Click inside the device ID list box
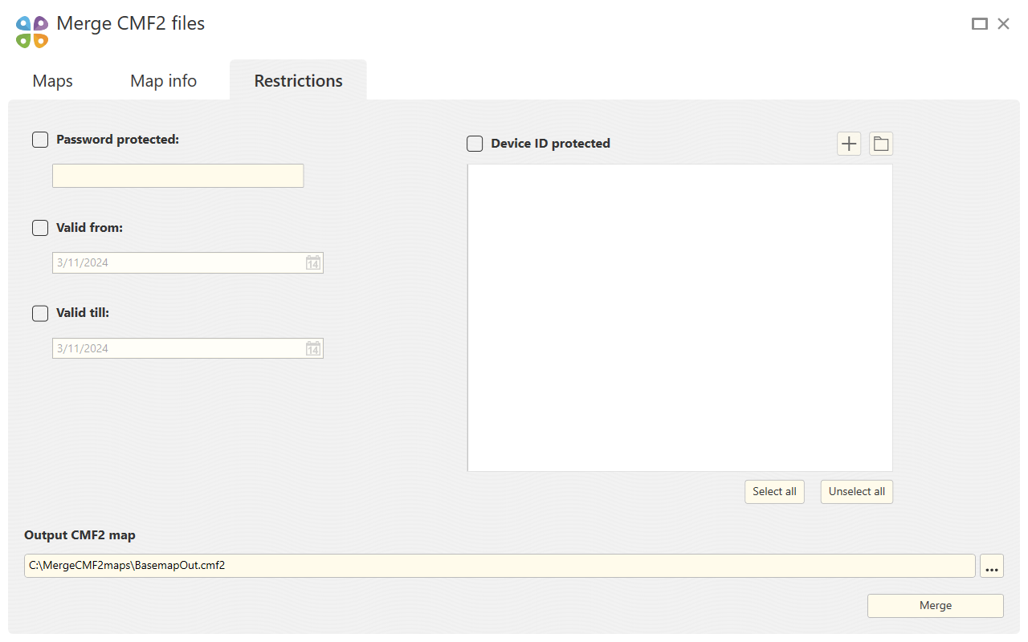This screenshot has width=1028, height=642. click(680, 318)
